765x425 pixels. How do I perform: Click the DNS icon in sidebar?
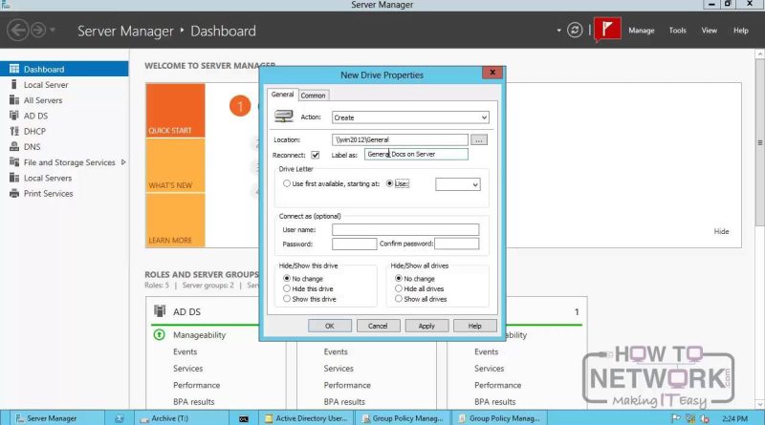pyautogui.click(x=14, y=147)
